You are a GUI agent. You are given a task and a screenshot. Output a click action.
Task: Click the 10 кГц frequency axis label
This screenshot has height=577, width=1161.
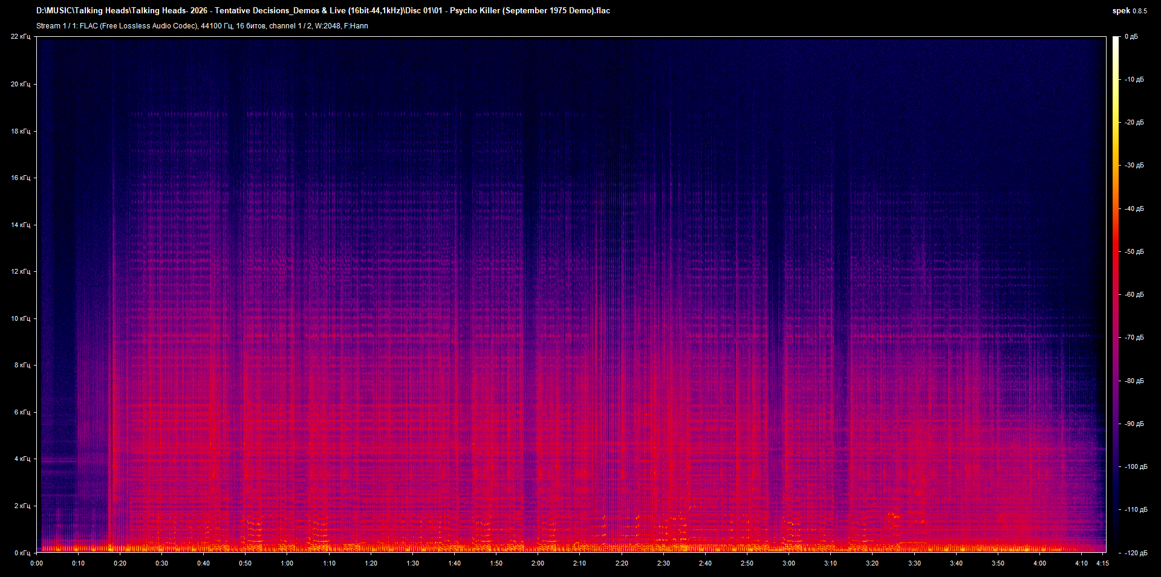pos(21,317)
